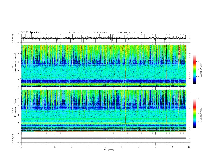Click time axis tick label "6"
Image resolution: width=213 pixels, height=165 pixels.
(x=122, y=147)
